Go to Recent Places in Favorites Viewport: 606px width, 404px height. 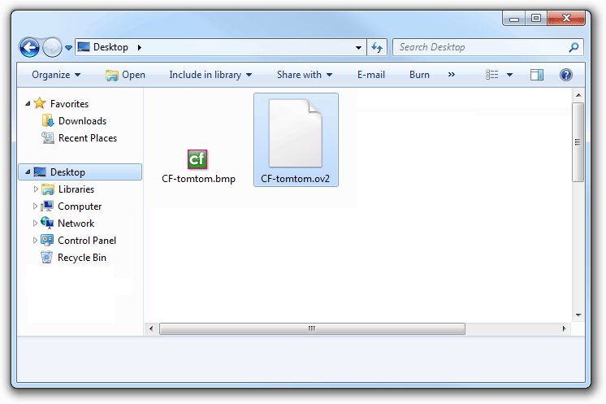coord(87,138)
